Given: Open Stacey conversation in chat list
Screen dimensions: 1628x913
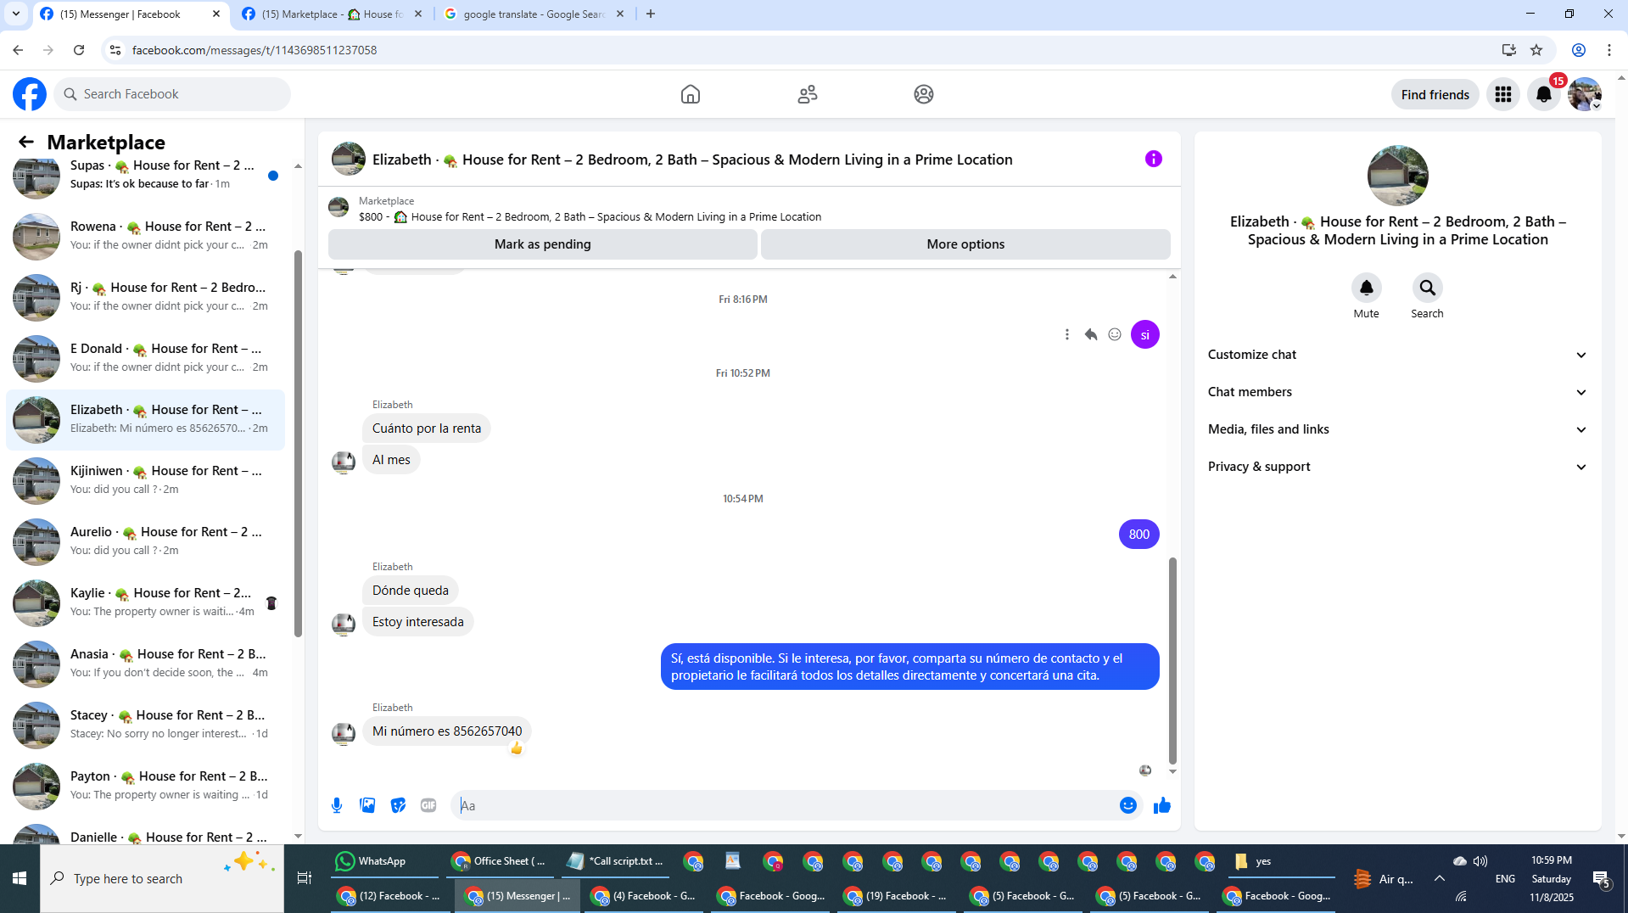Looking at the screenshot, I should [146, 725].
